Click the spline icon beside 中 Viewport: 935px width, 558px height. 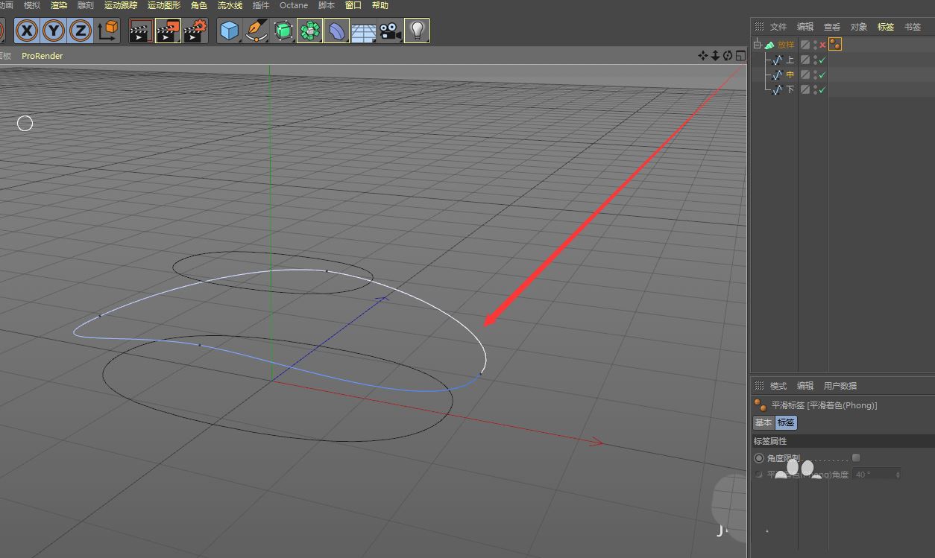point(777,74)
